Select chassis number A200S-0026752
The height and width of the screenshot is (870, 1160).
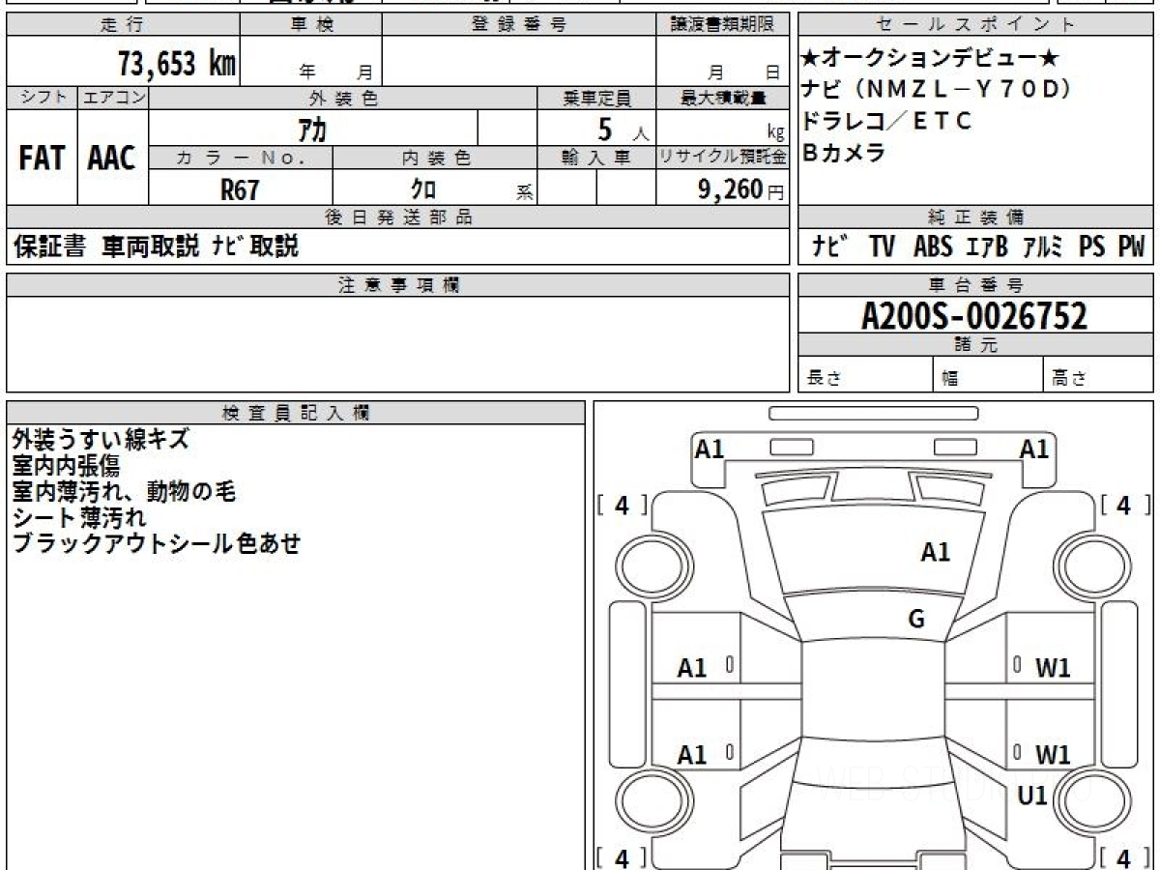click(974, 315)
